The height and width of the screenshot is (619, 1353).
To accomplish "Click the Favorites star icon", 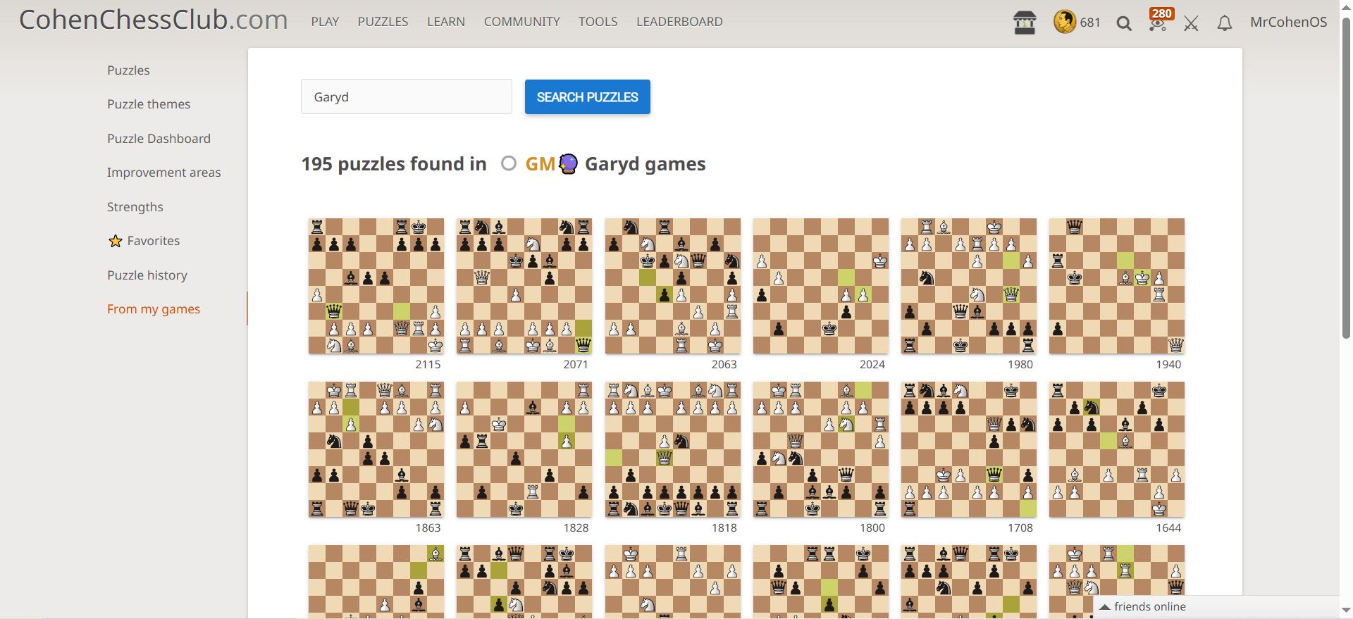I will click(116, 241).
